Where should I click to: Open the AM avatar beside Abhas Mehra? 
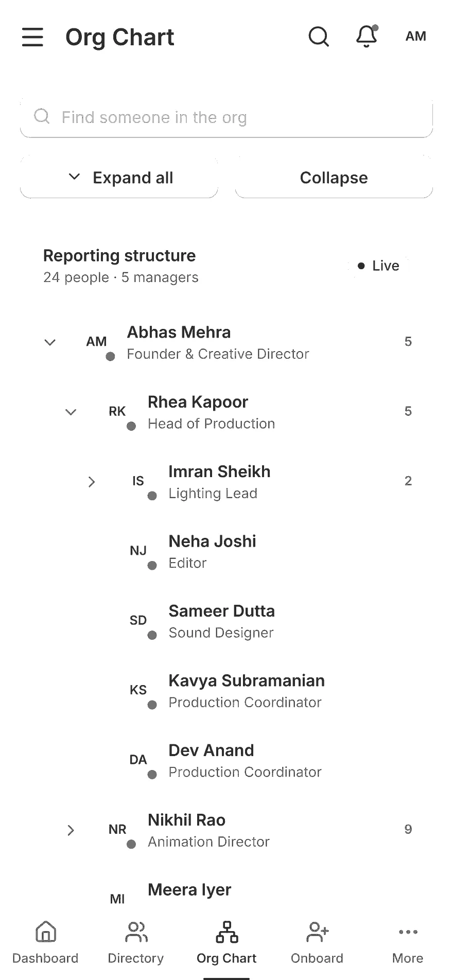pyautogui.click(x=97, y=342)
